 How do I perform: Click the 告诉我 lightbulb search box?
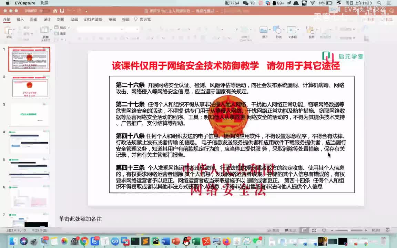pyautogui.click(x=143, y=19)
